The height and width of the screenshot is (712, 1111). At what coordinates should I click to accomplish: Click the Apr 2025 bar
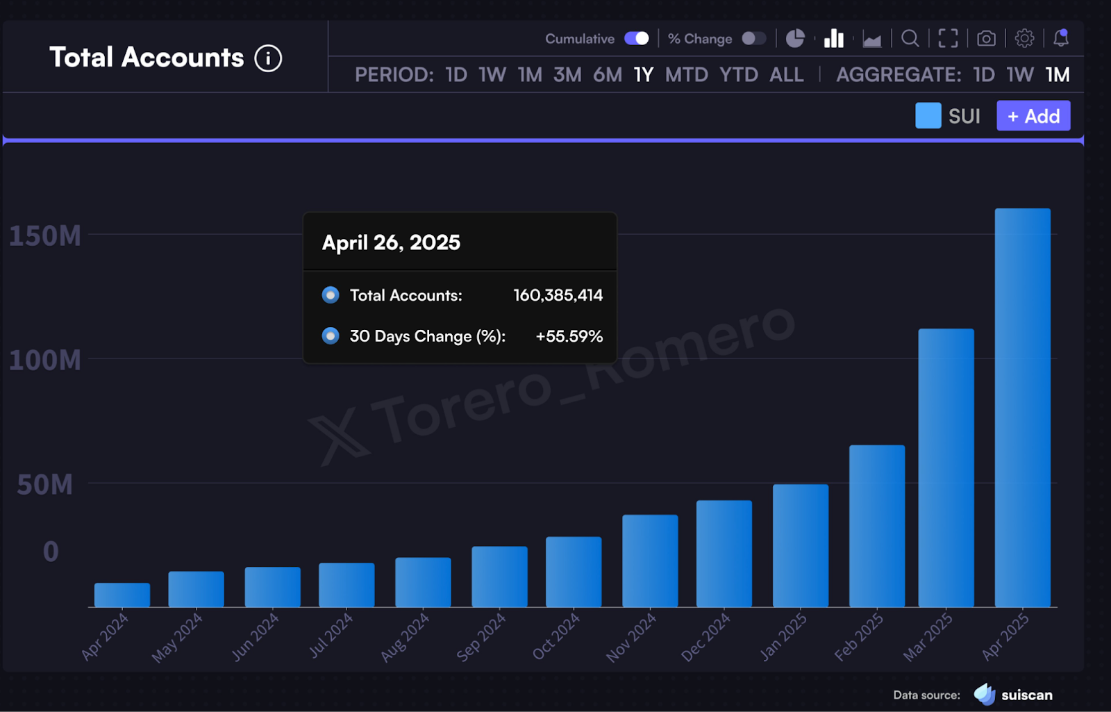[x=1023, y=408]
